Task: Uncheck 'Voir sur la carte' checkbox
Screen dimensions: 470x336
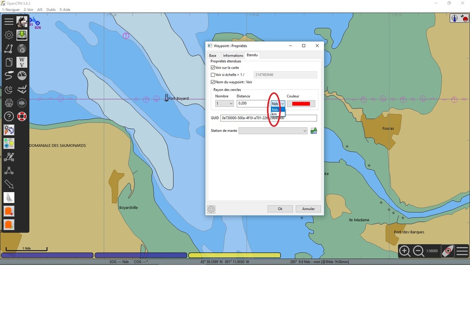Action: point(213,68)
